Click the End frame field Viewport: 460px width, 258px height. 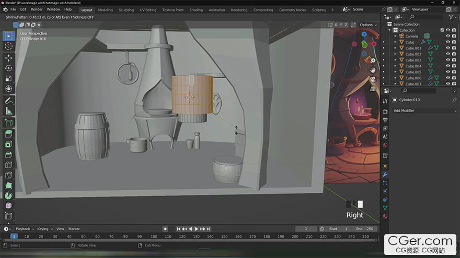click(365, 229)
